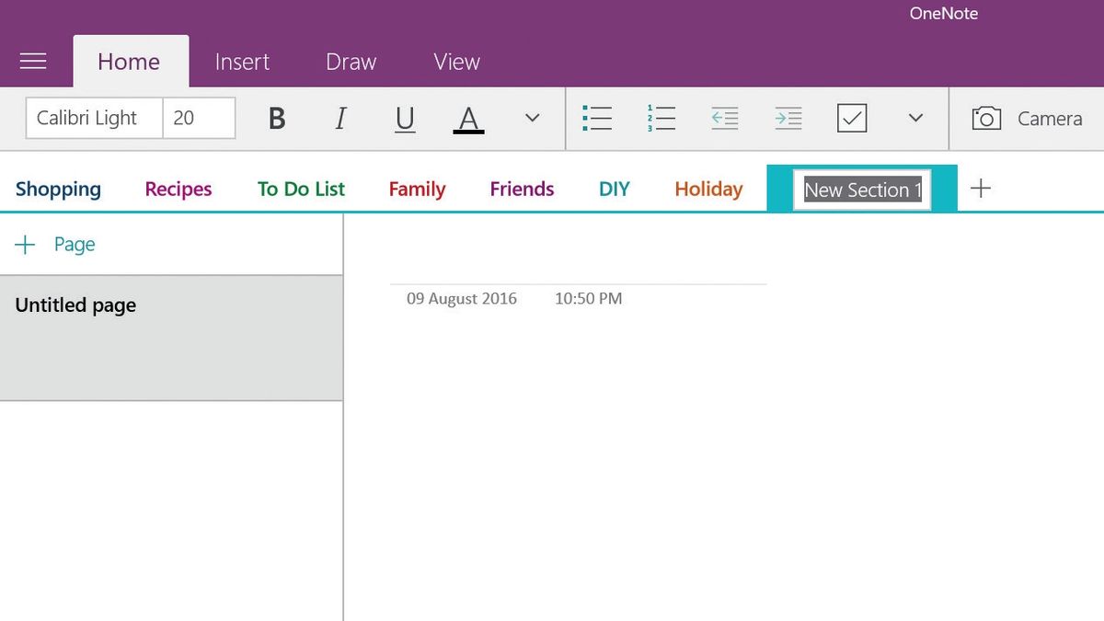Open the hamburger navigation menu

pos(33,61)
